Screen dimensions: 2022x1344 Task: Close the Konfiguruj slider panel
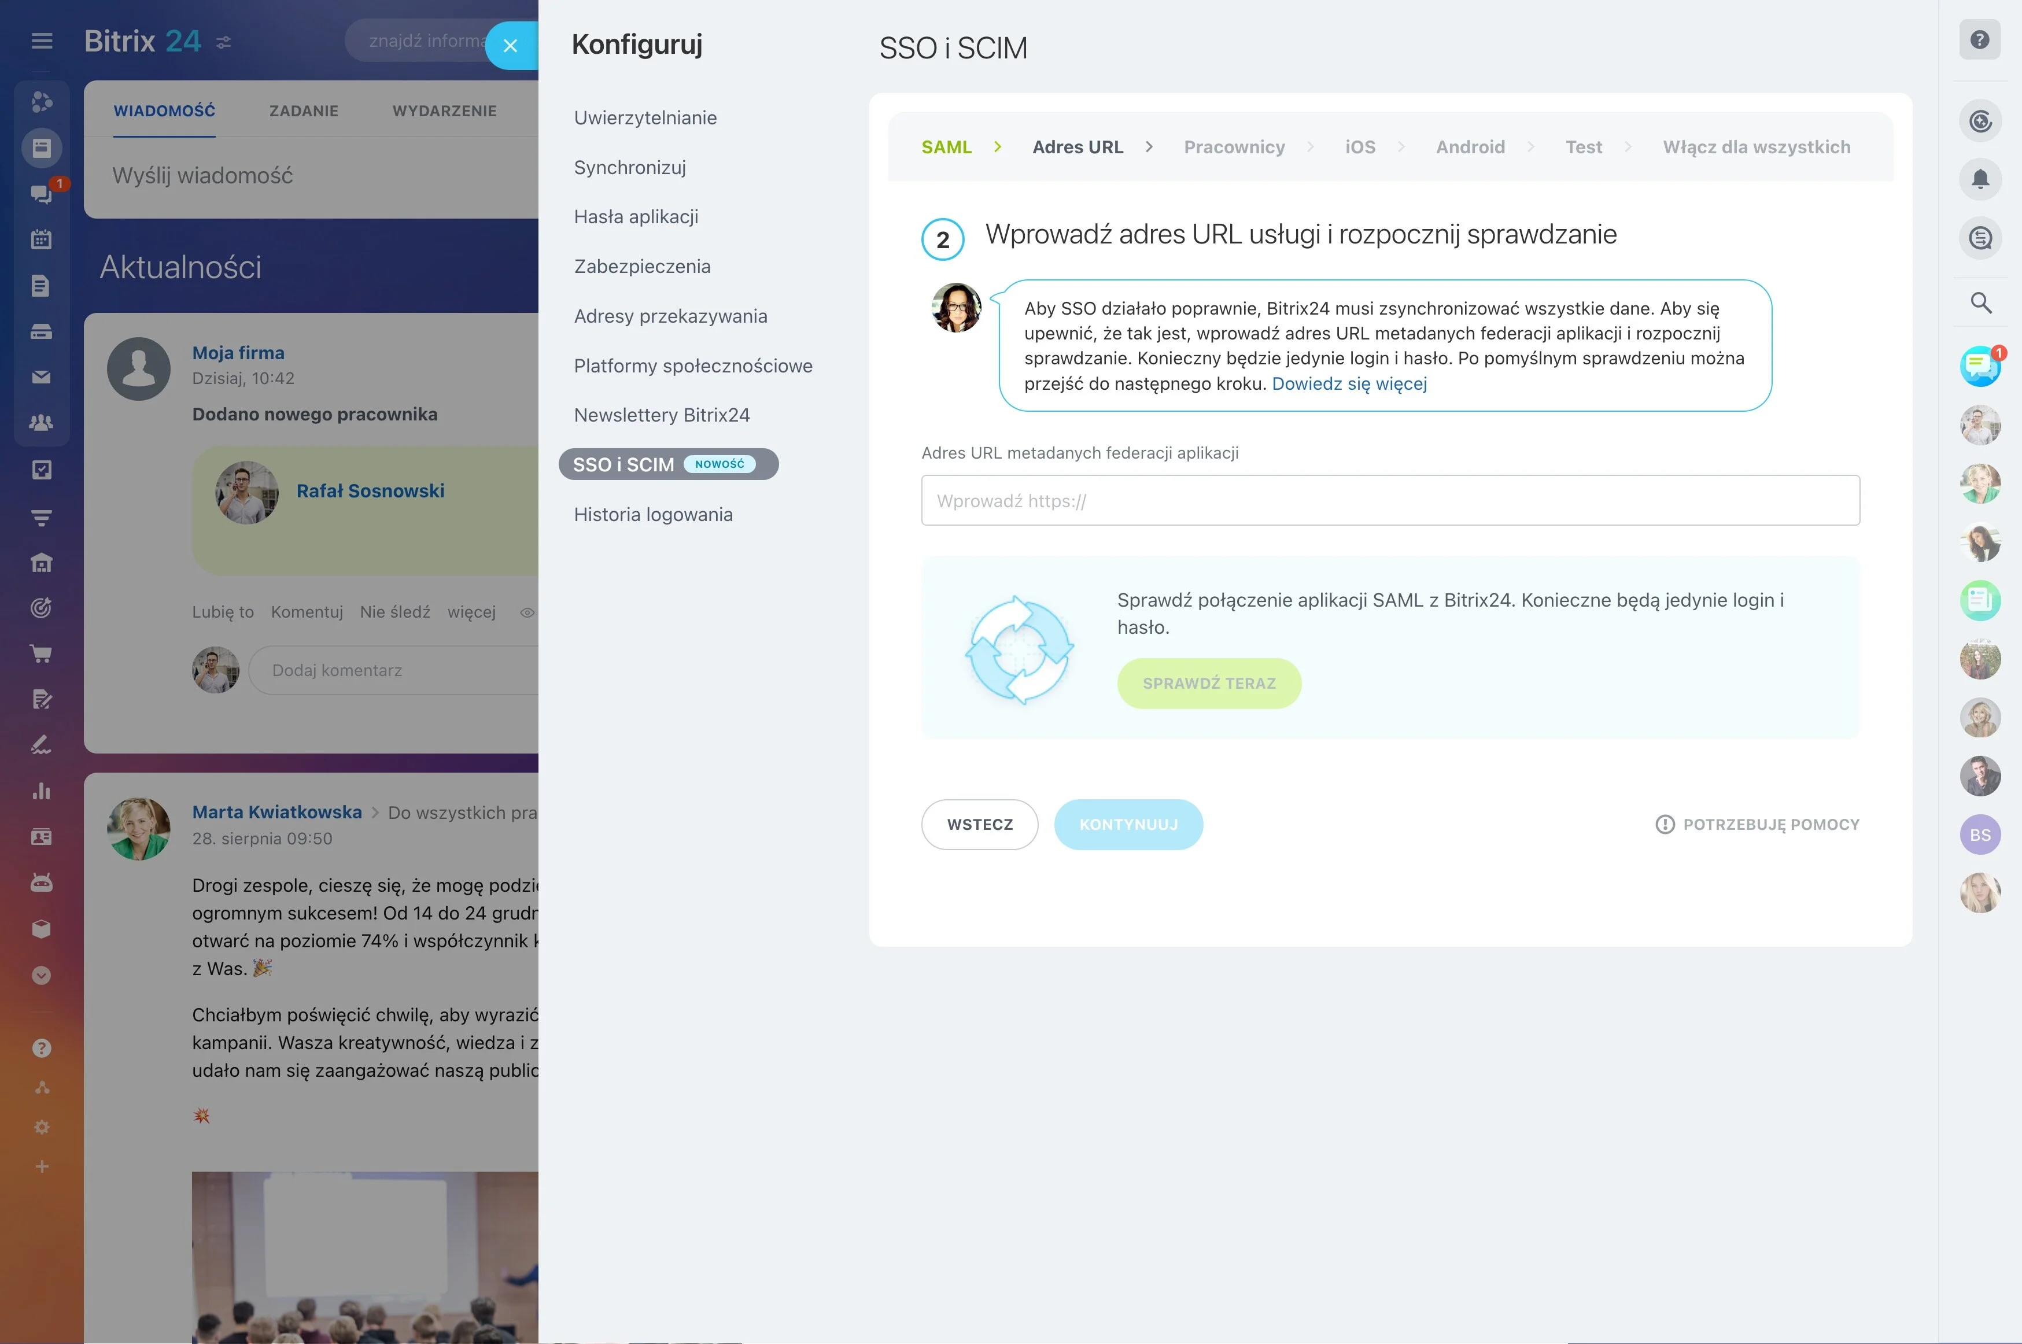511,46
